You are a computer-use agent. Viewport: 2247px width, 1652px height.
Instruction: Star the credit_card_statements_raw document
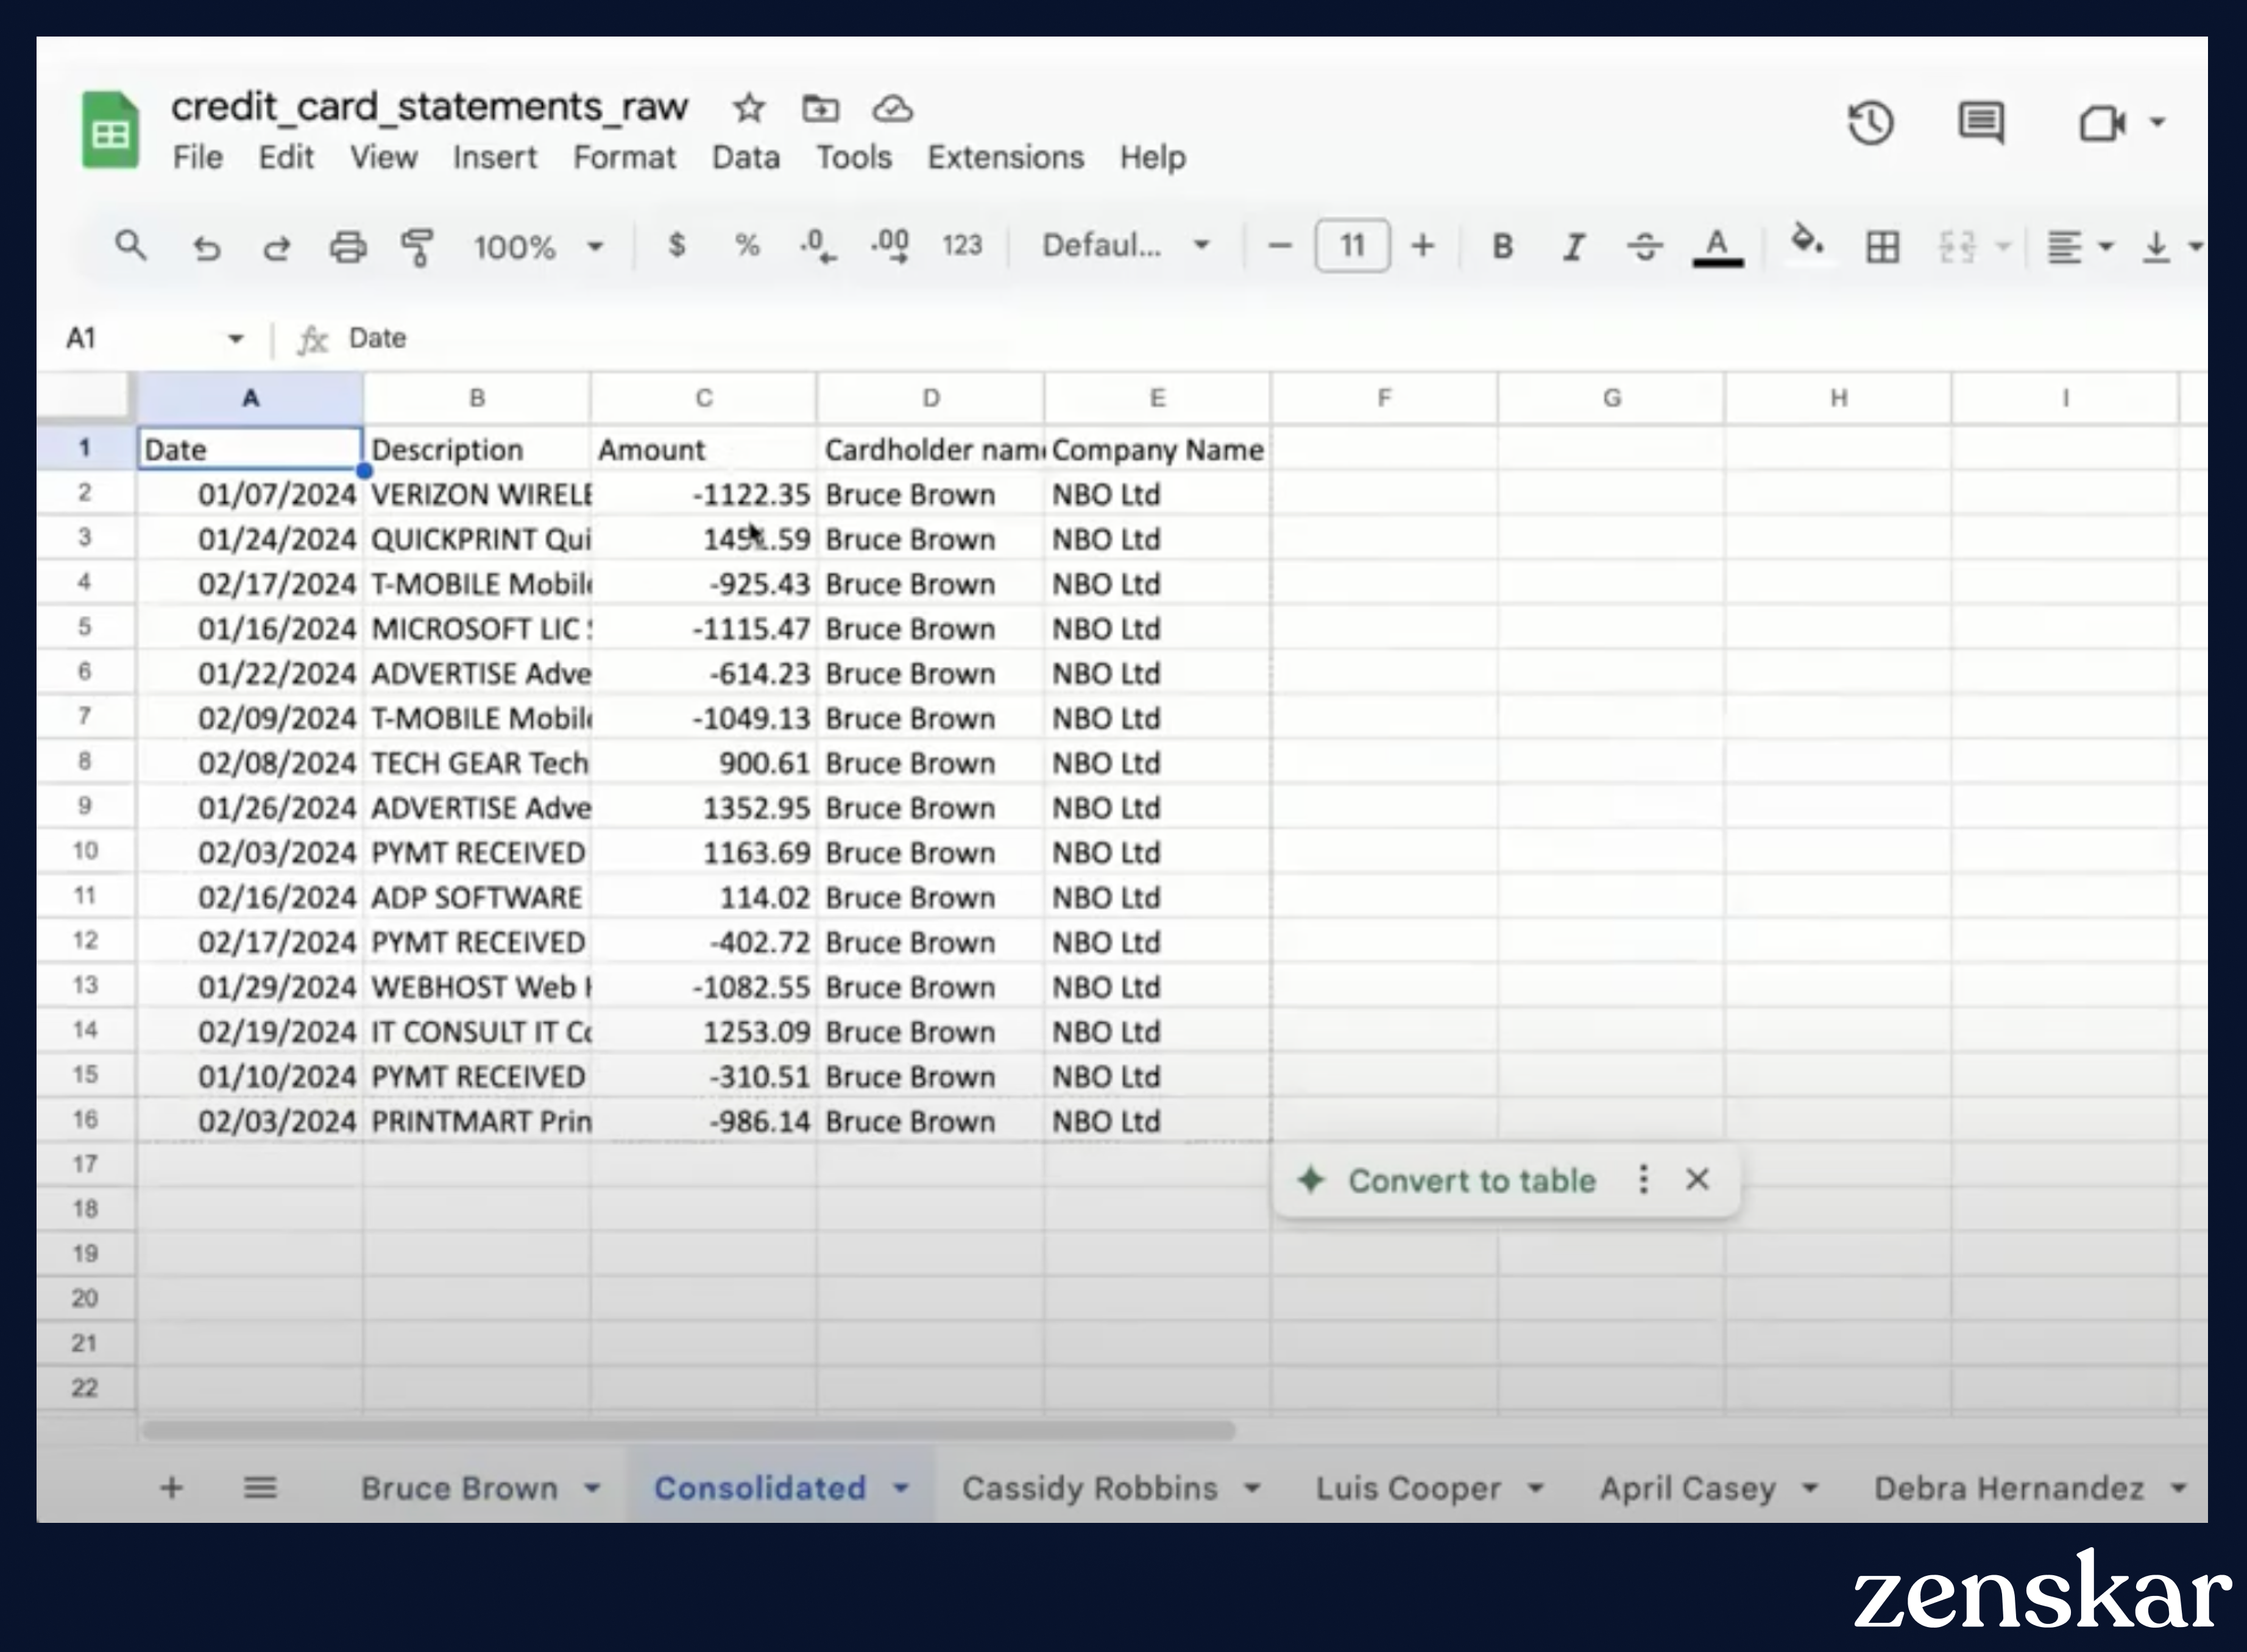coord(748,108)
